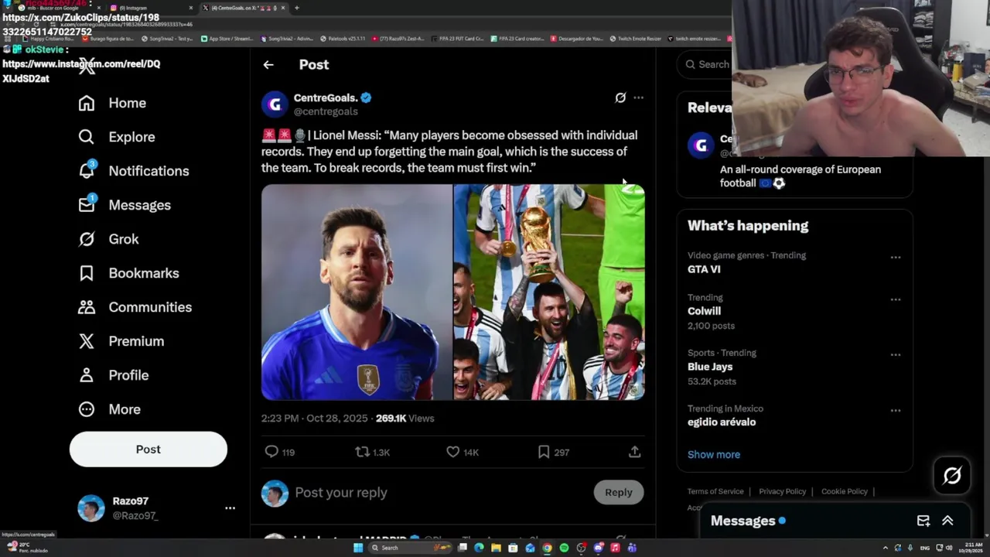Bookmark the post with 297 bookmarks
The width and height of the screenshot is (990, 557).
(544, 452)
